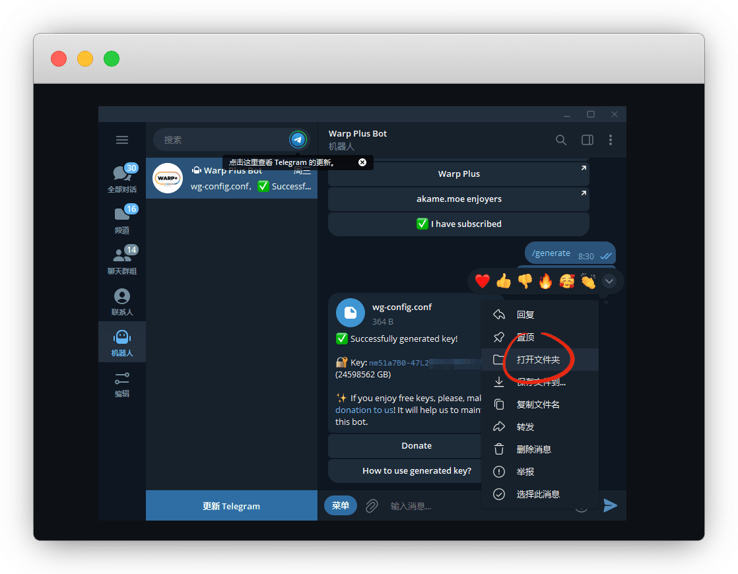This screenshot has width=738, height=574.
Task: Choose Pin (置顶) in context menu
Action: [540, 337]
